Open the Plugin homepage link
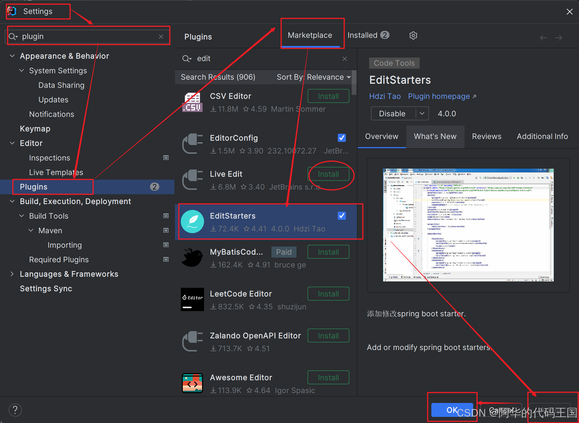The image size is (579, 423). tap(442, 96)
